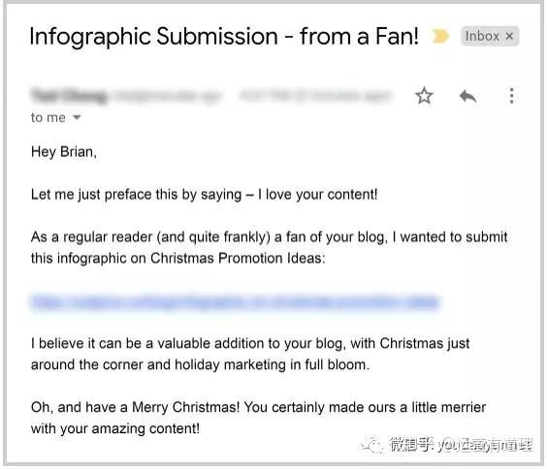Star this email from the fan
This screenshot has height=469, width=547.
click(x=424, y=96)
